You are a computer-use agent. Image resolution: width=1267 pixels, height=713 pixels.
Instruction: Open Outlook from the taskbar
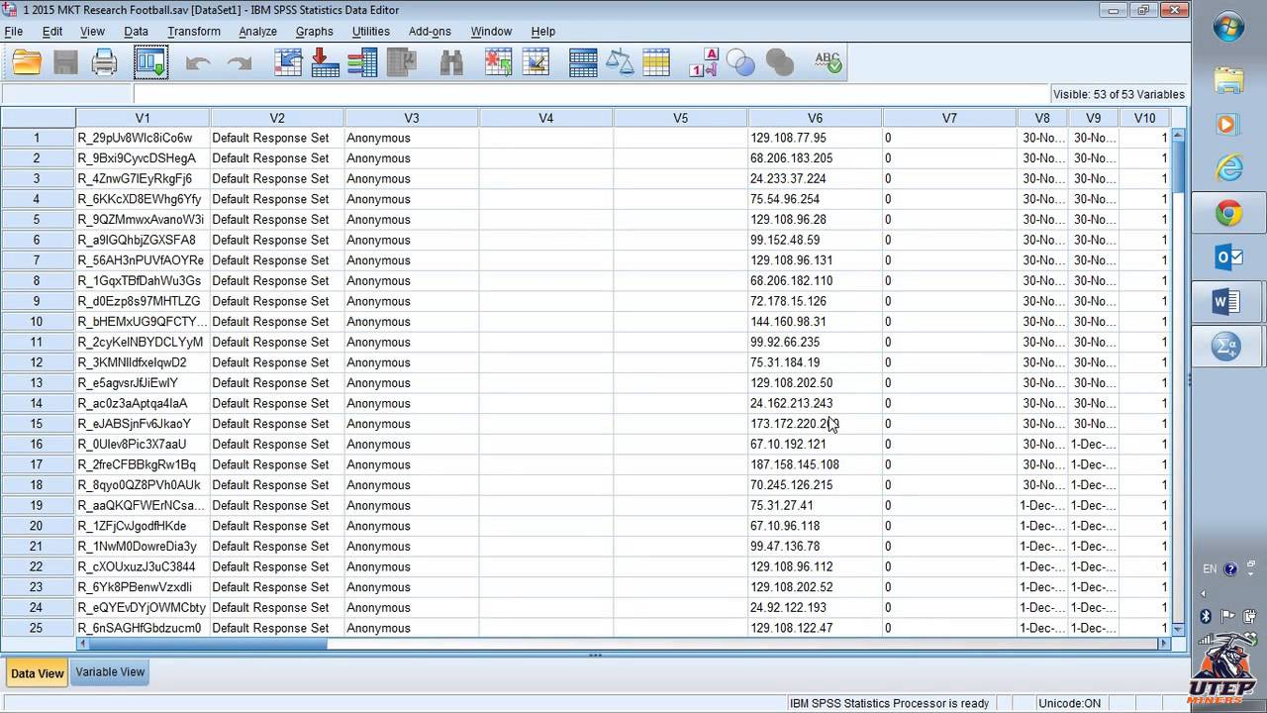pyautogui.click(x=1228, y=257)
